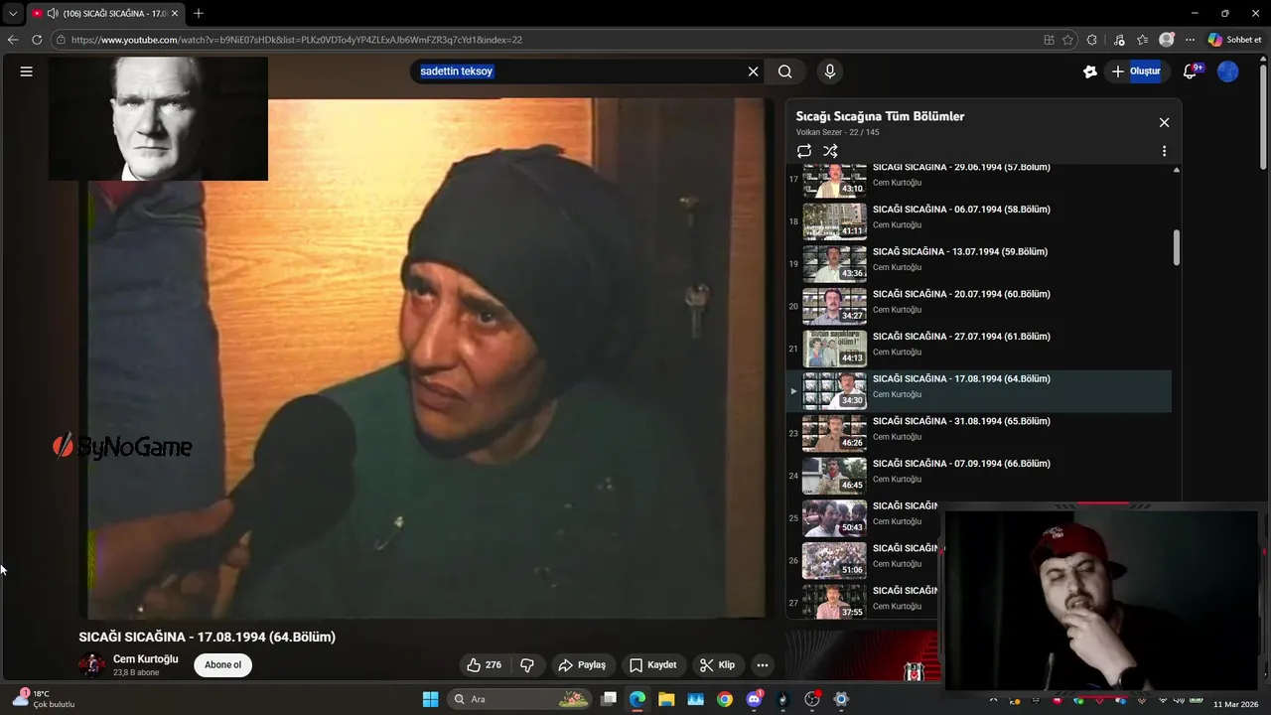This screenshot has width=1271, height=715.
Task: Play playlist thumbnail with 37:55 duration
Action: click(834, 602)
